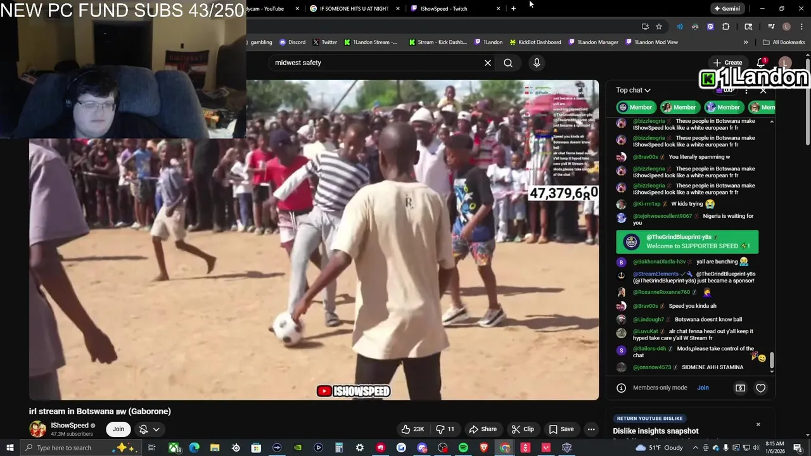The image size is (811, 456).
Task: Open the YouTube Create button
Action: pos(727,63)
